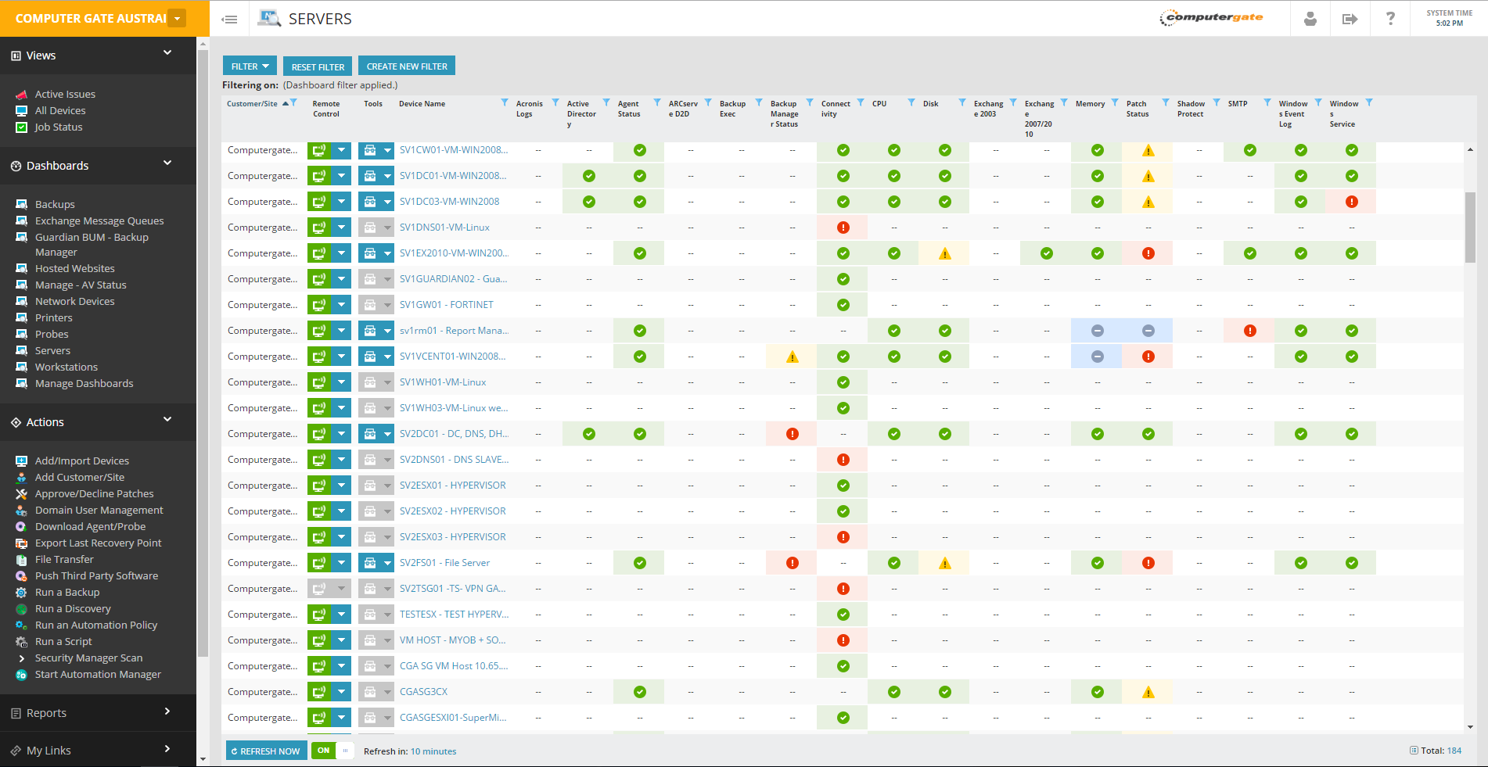
Task: Click the help question mark icon
Action: click(x=1390, y=19)
